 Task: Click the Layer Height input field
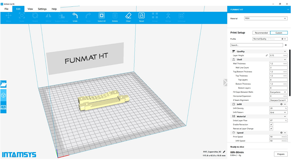276,55
